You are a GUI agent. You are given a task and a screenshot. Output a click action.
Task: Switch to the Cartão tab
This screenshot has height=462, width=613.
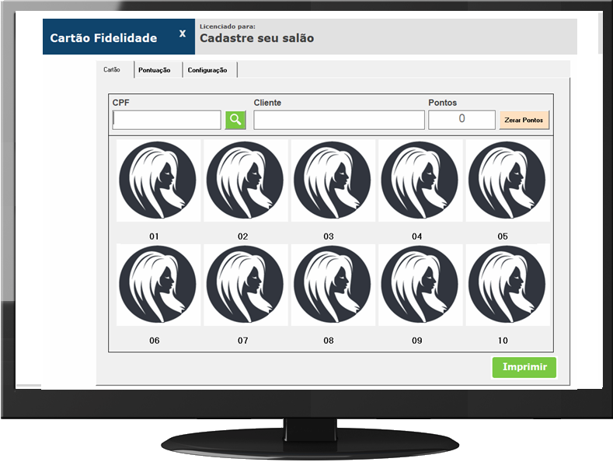coord(112,70)
